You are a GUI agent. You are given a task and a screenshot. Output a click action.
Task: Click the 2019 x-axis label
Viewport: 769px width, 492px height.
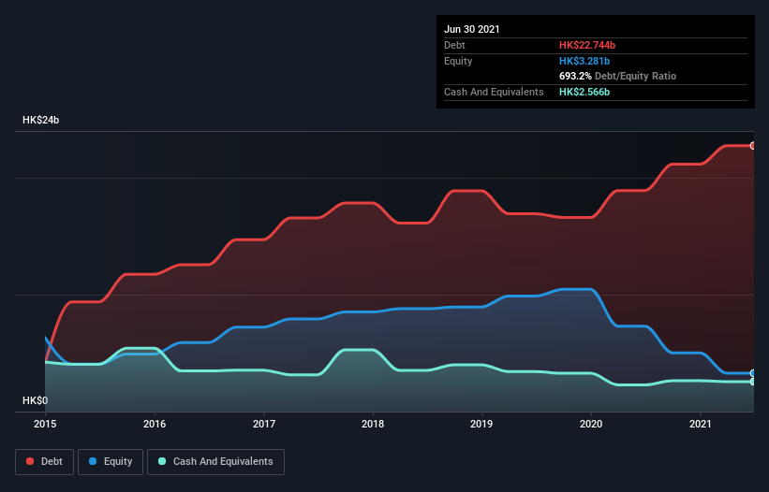pyautogui.click(x=481, y=424)
